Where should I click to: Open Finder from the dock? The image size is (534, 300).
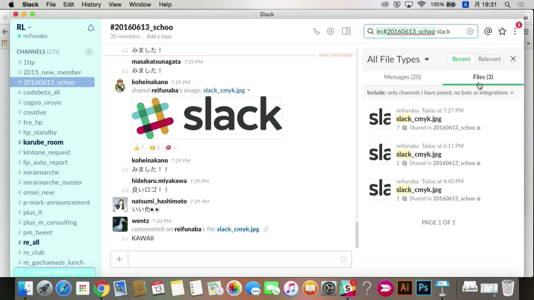click(25, 288)
